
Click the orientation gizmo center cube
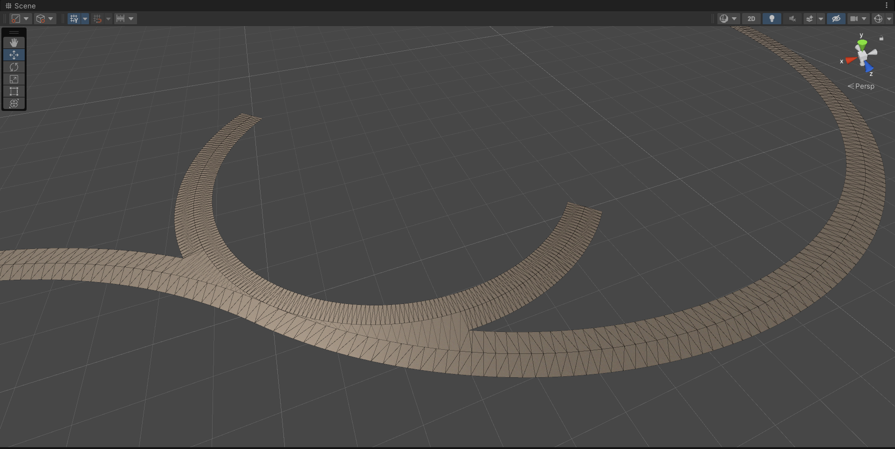[x=863, y=56]
